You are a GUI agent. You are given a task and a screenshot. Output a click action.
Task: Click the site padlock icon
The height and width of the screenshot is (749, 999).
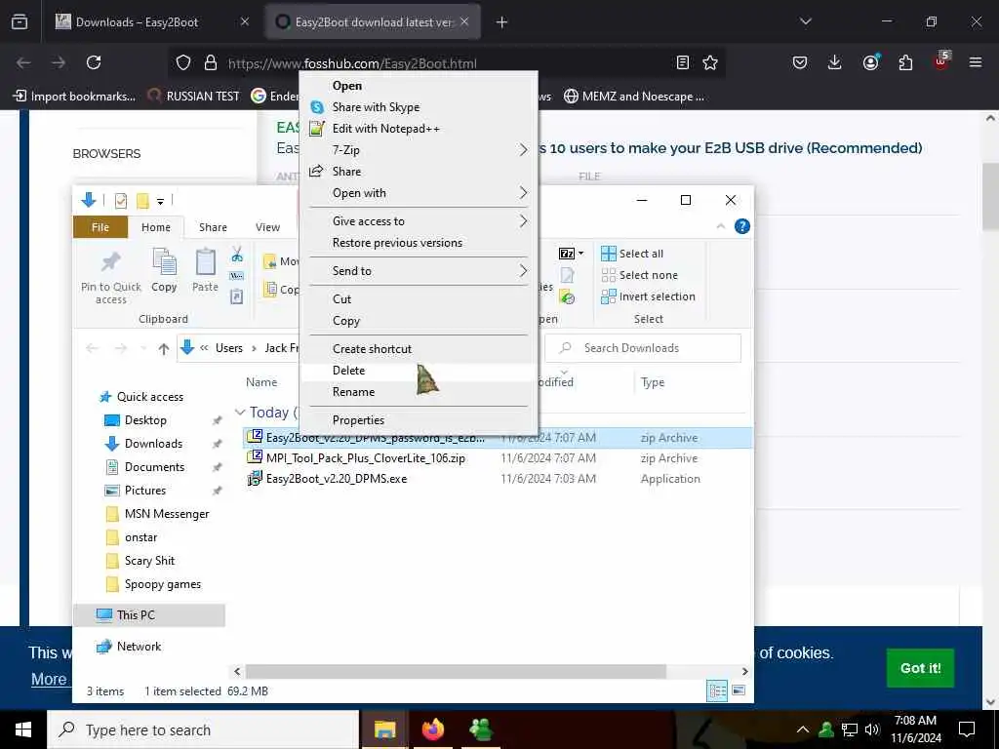[211, 62]
